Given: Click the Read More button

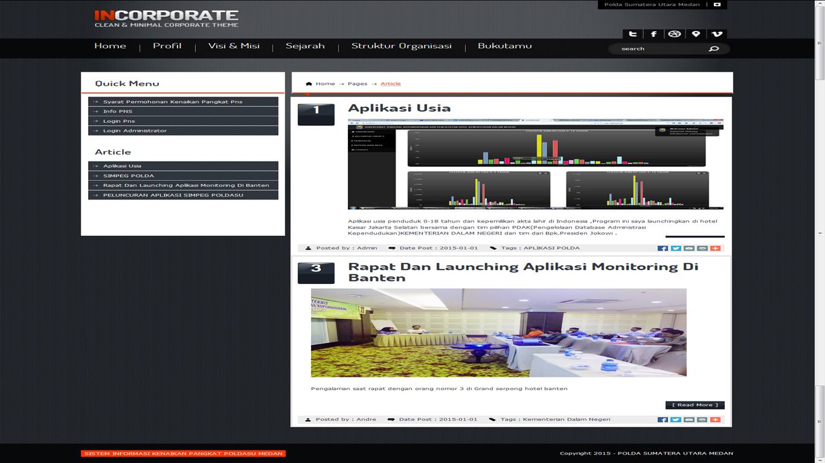Looking at the screenshot, I should click(695, 405).
